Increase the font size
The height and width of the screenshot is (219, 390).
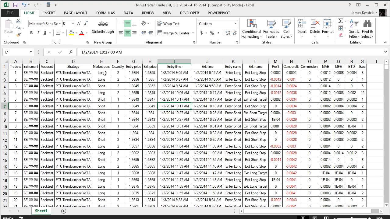click(79, 23)
